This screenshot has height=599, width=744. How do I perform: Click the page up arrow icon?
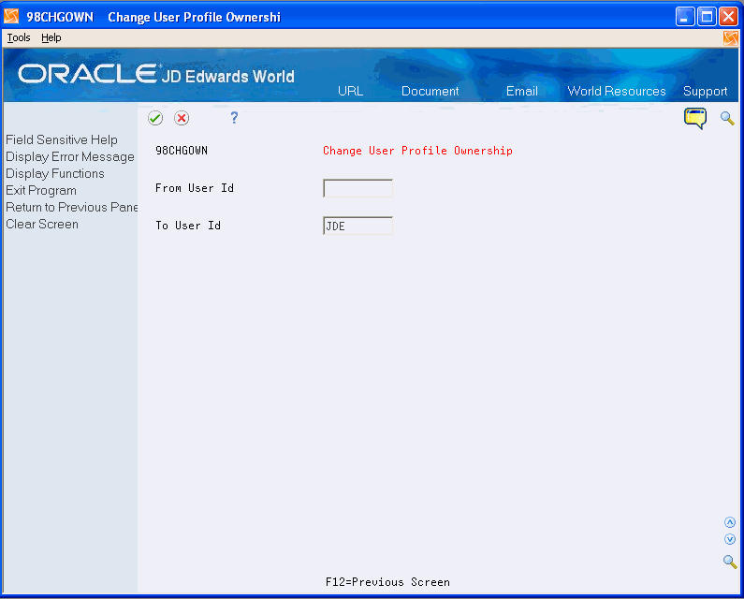point(730,522)
